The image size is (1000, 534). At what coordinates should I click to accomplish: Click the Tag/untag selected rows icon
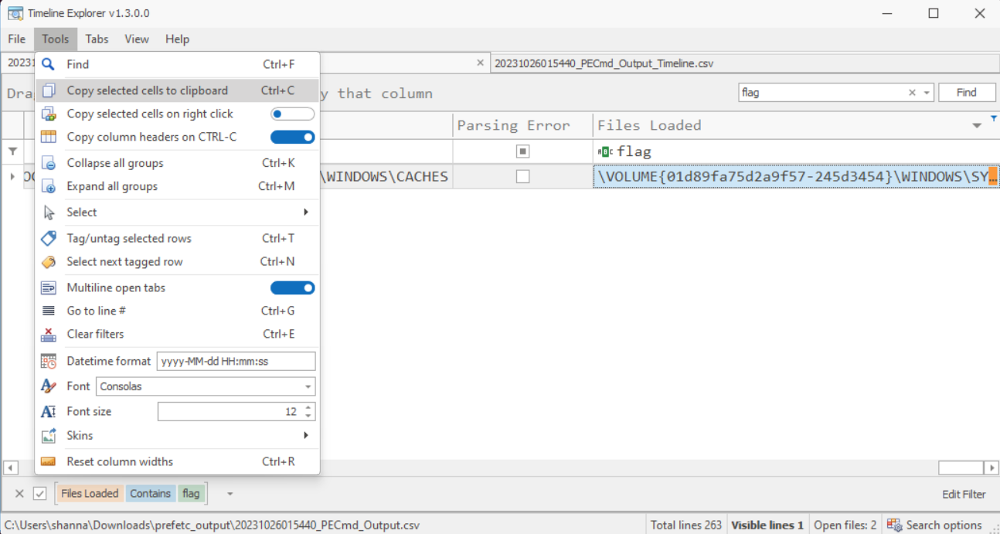[x=48, y=238]
